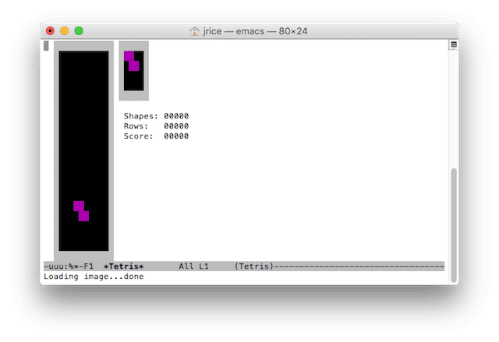Screen dimensions: 499x342
Task: Click the (Tetris) major mode indicator
Action: click(x=254, y=266)
